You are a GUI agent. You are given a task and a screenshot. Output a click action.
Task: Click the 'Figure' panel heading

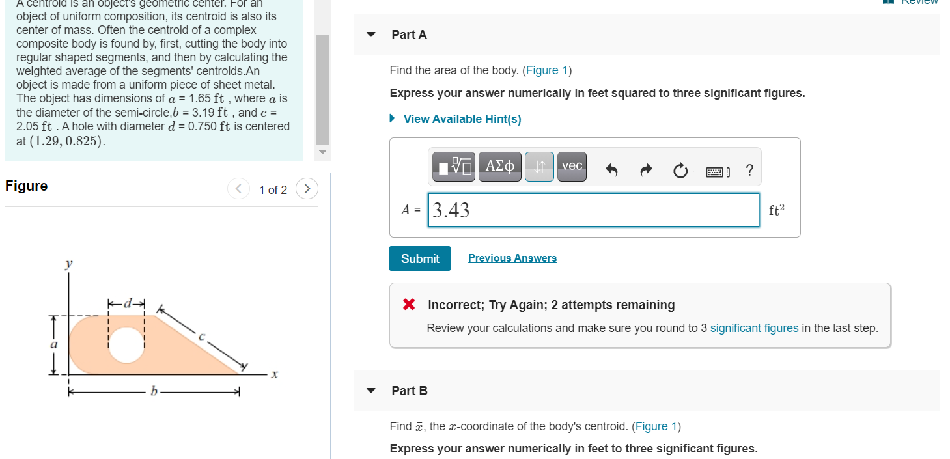tap(27, 186)
